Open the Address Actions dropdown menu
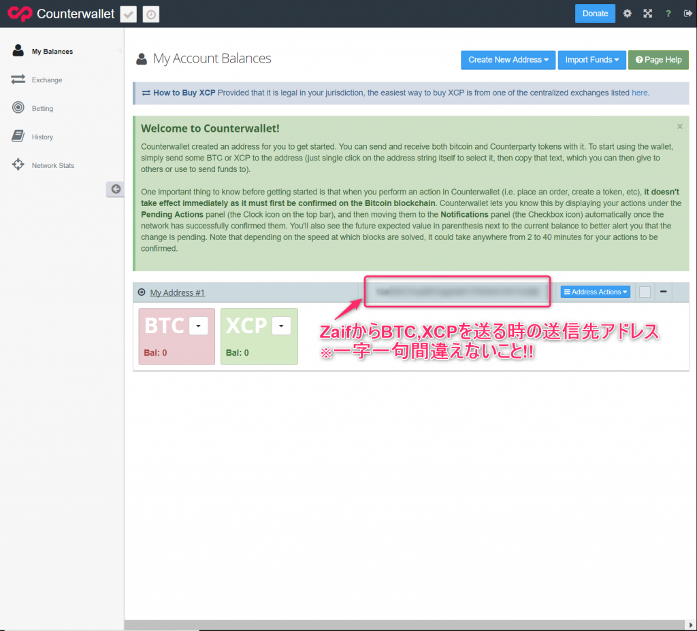697x631 pixels. 595,292
